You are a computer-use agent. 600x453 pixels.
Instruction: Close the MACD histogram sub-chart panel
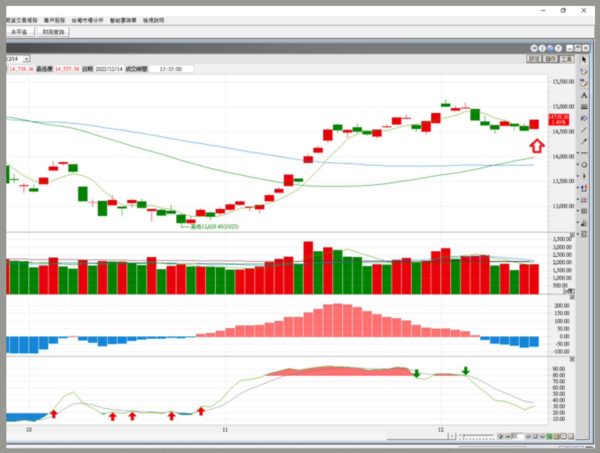click(x=572, y=297)
